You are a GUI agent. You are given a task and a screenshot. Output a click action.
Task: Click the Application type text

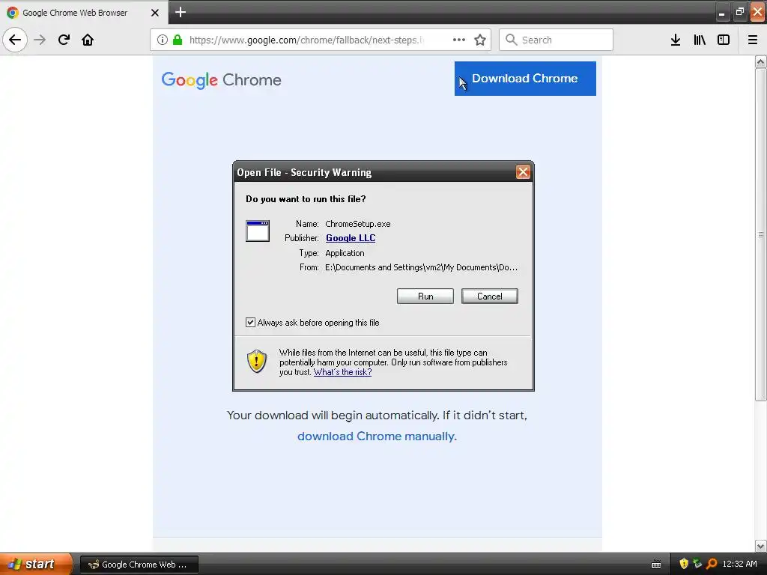345,253
